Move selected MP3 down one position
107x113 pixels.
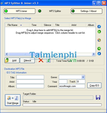(99, 48)
